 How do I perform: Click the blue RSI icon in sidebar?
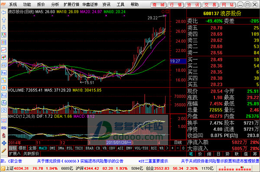coord(3,128)
